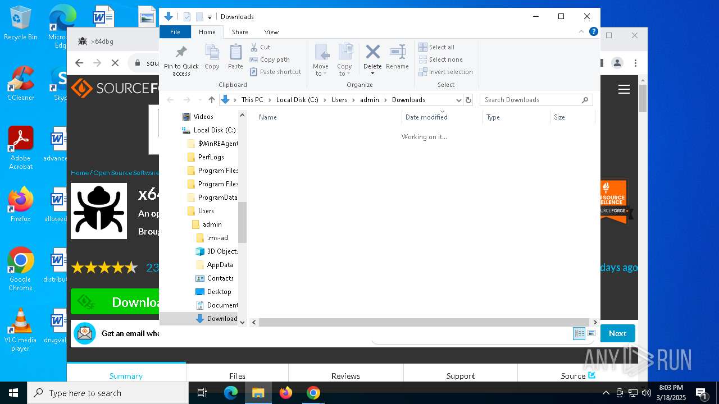Sort by Date modified column header
This screenshot has height=404, width=719.
pos(443,117)
